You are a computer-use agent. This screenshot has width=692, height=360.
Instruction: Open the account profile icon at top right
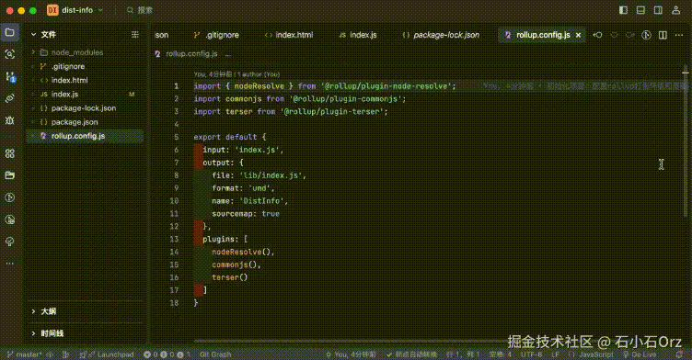point(675,10)
